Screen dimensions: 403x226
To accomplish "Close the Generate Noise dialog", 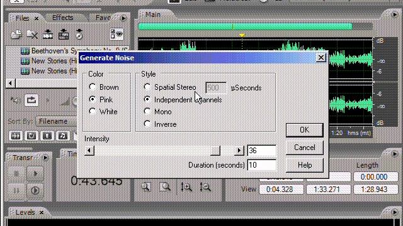I will pyautogui.click(x=321, y=58).
